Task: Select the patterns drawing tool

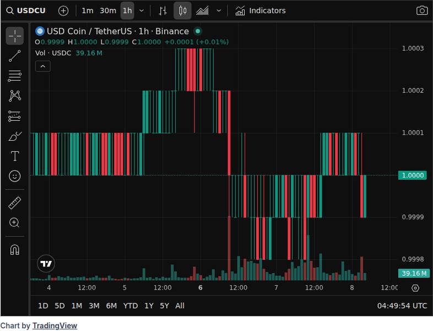Action: pos(15,95)
